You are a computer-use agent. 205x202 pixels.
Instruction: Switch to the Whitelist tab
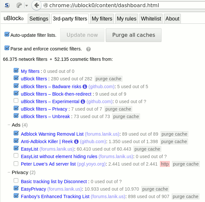click(x=151, y=19)
